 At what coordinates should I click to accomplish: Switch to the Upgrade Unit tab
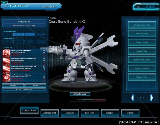coord(50,113)
